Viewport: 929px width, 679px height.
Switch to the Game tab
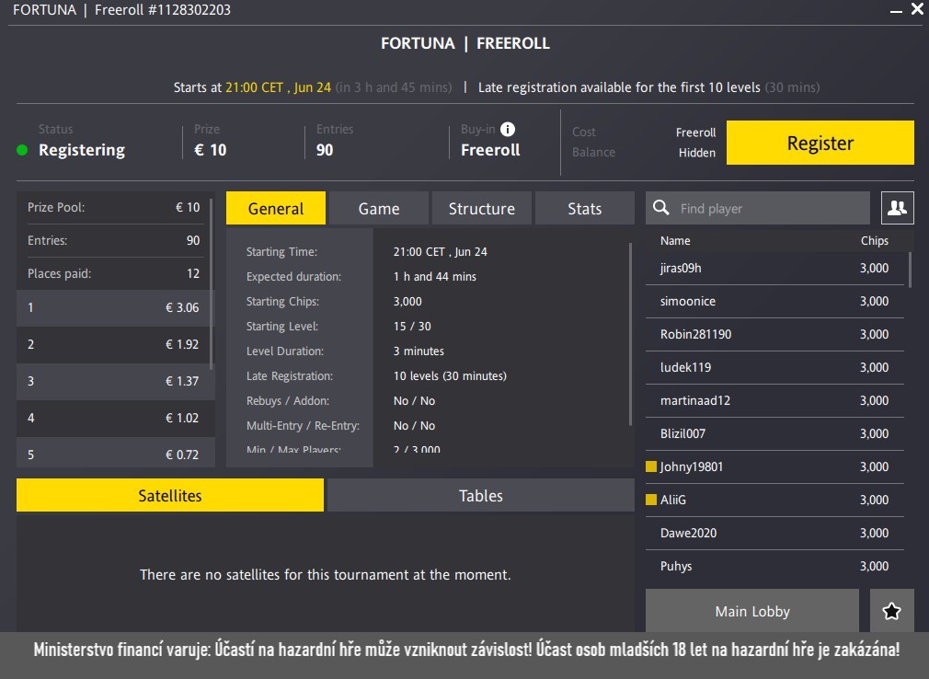(378, 208)
